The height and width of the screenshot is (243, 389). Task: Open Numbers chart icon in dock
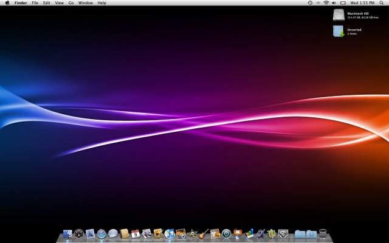[x=249, y=234]
